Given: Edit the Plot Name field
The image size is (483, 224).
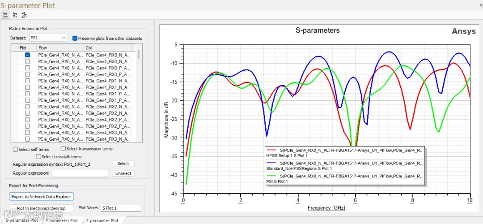Looking at the screenshot, I should [120, 208].
